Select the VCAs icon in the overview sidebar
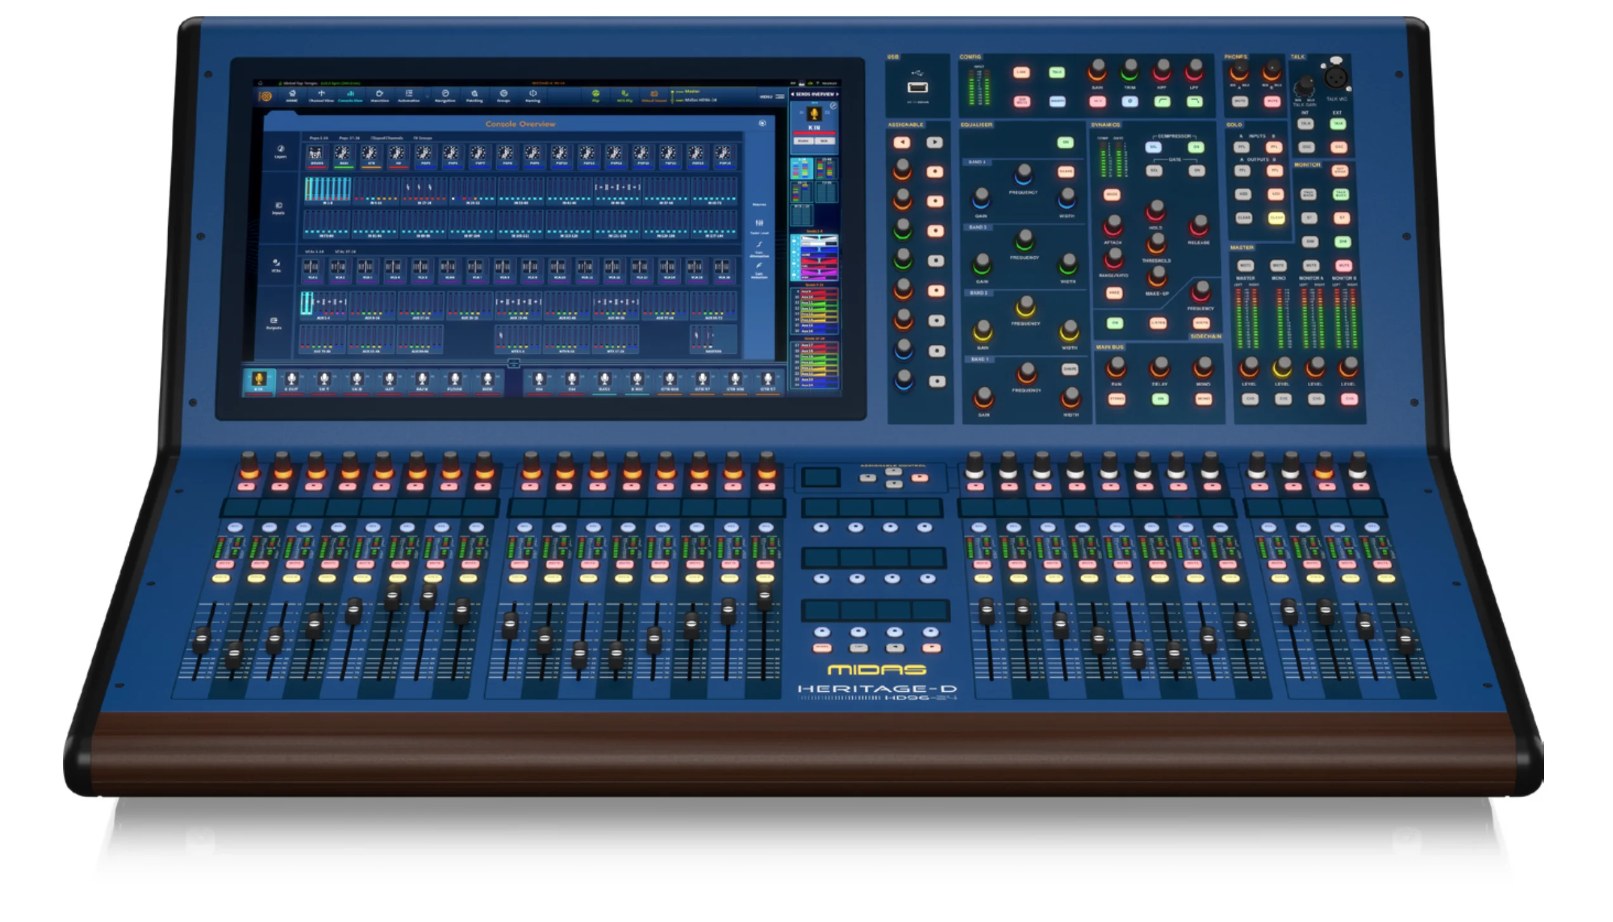This screenshot has height=922, width=1613. [x=276, y=265]
